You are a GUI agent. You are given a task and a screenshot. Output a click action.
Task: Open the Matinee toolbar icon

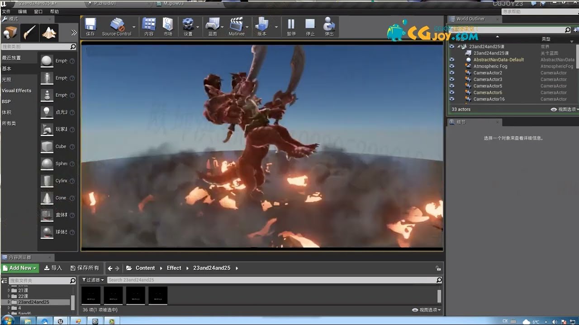(x=237, y=27)
